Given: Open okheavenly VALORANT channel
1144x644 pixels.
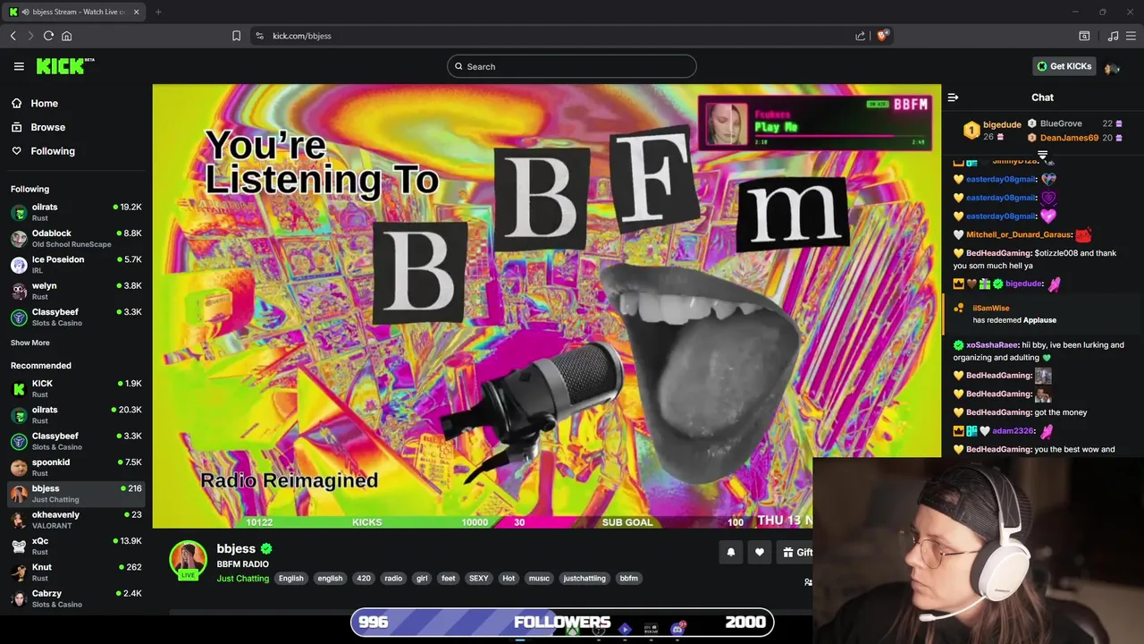Looking at the screenshot, I should [x=76, y=520].
